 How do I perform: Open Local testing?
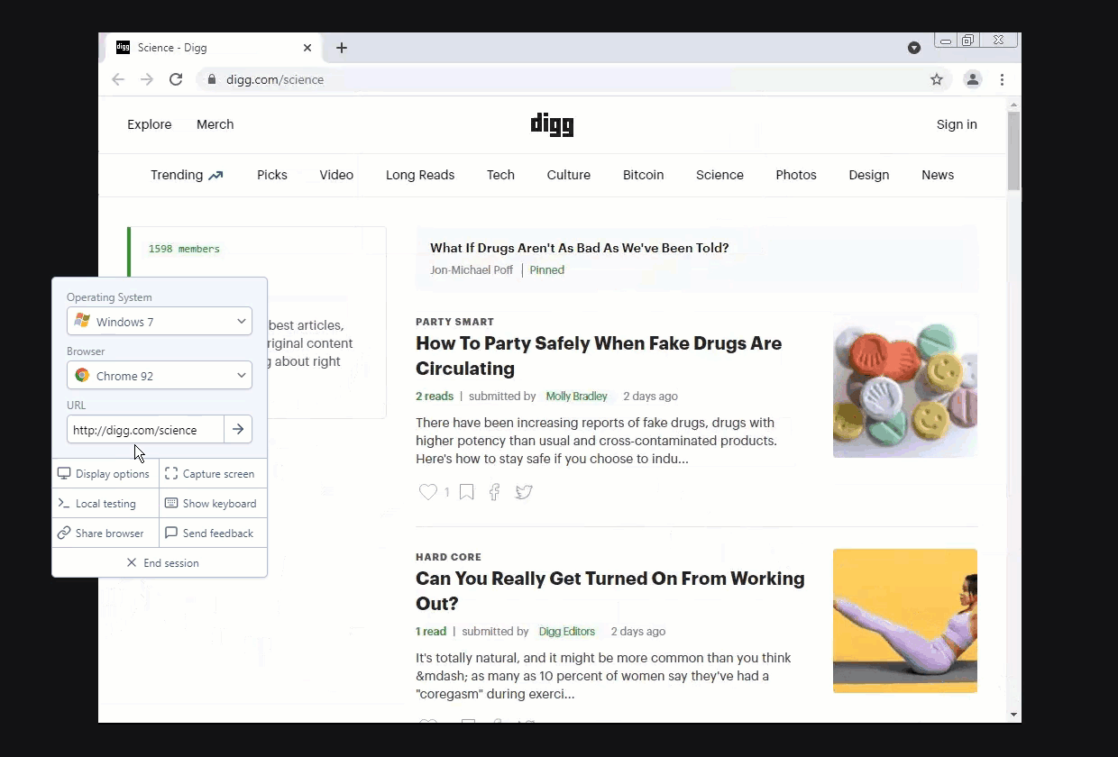pyautogui.click(x=105, y=504)
